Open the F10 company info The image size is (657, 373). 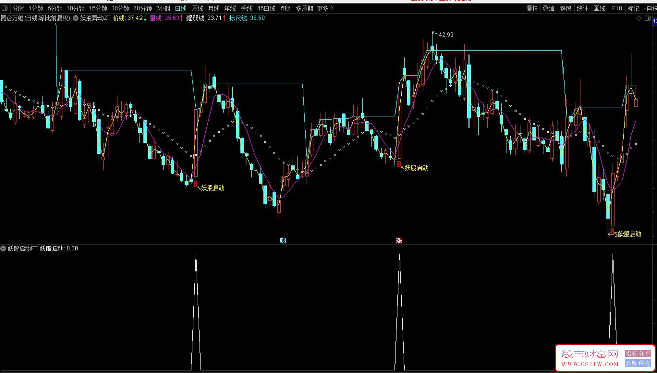[617, 8]
